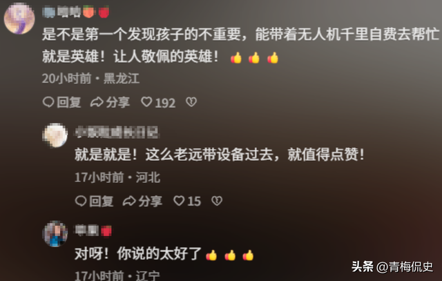
Task: Open the Hebei replier's white avatar
Action: click(x=55, y=135)
